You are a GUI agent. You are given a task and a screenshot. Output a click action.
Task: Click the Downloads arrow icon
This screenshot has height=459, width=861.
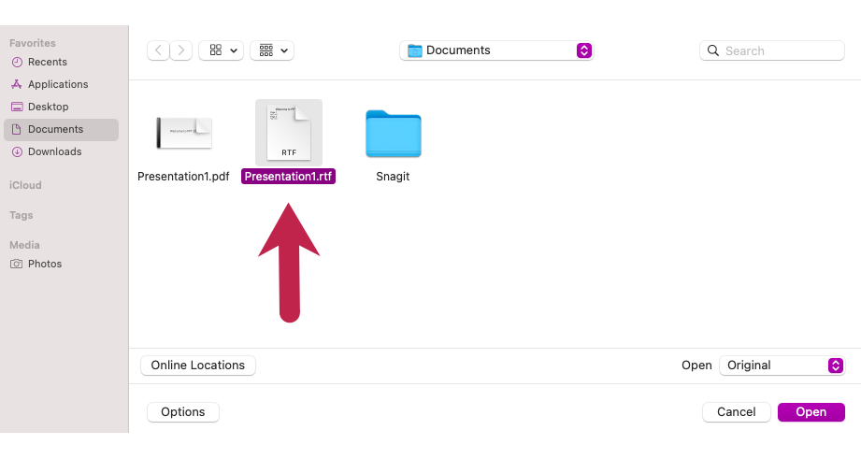tap(17, 152)
